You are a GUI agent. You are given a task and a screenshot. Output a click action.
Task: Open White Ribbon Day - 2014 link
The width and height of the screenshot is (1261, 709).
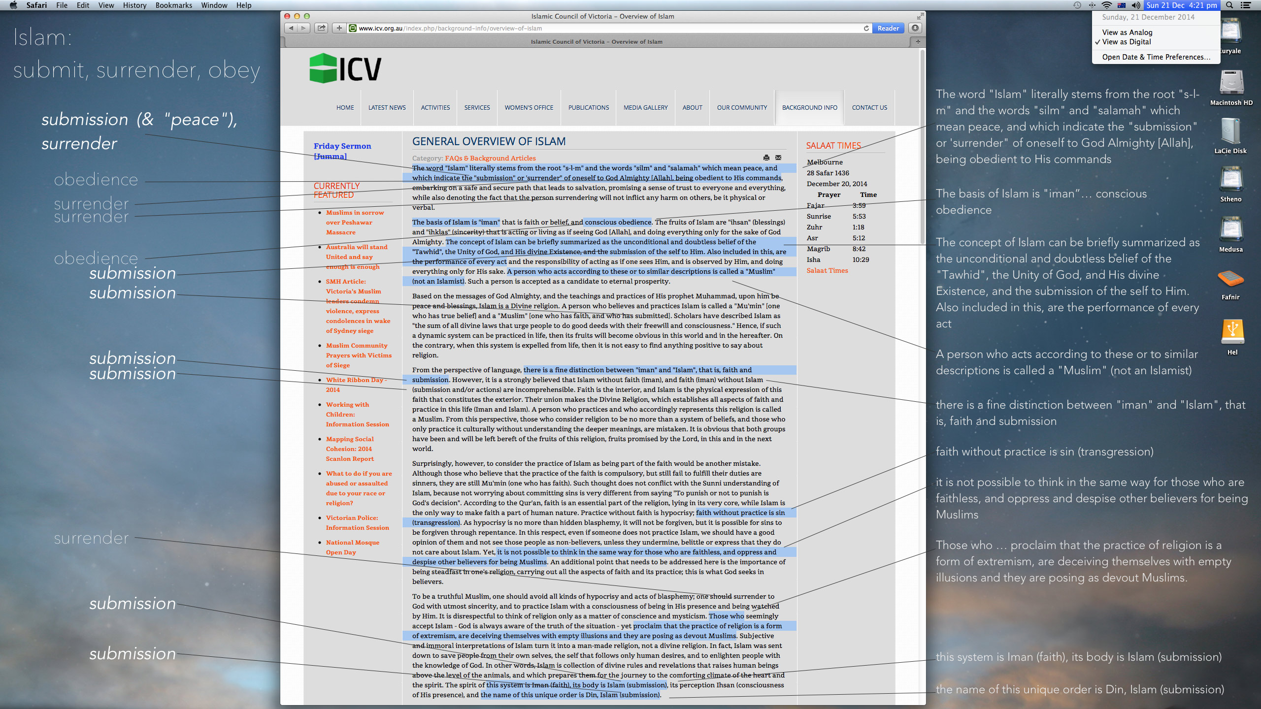point(356,385)
